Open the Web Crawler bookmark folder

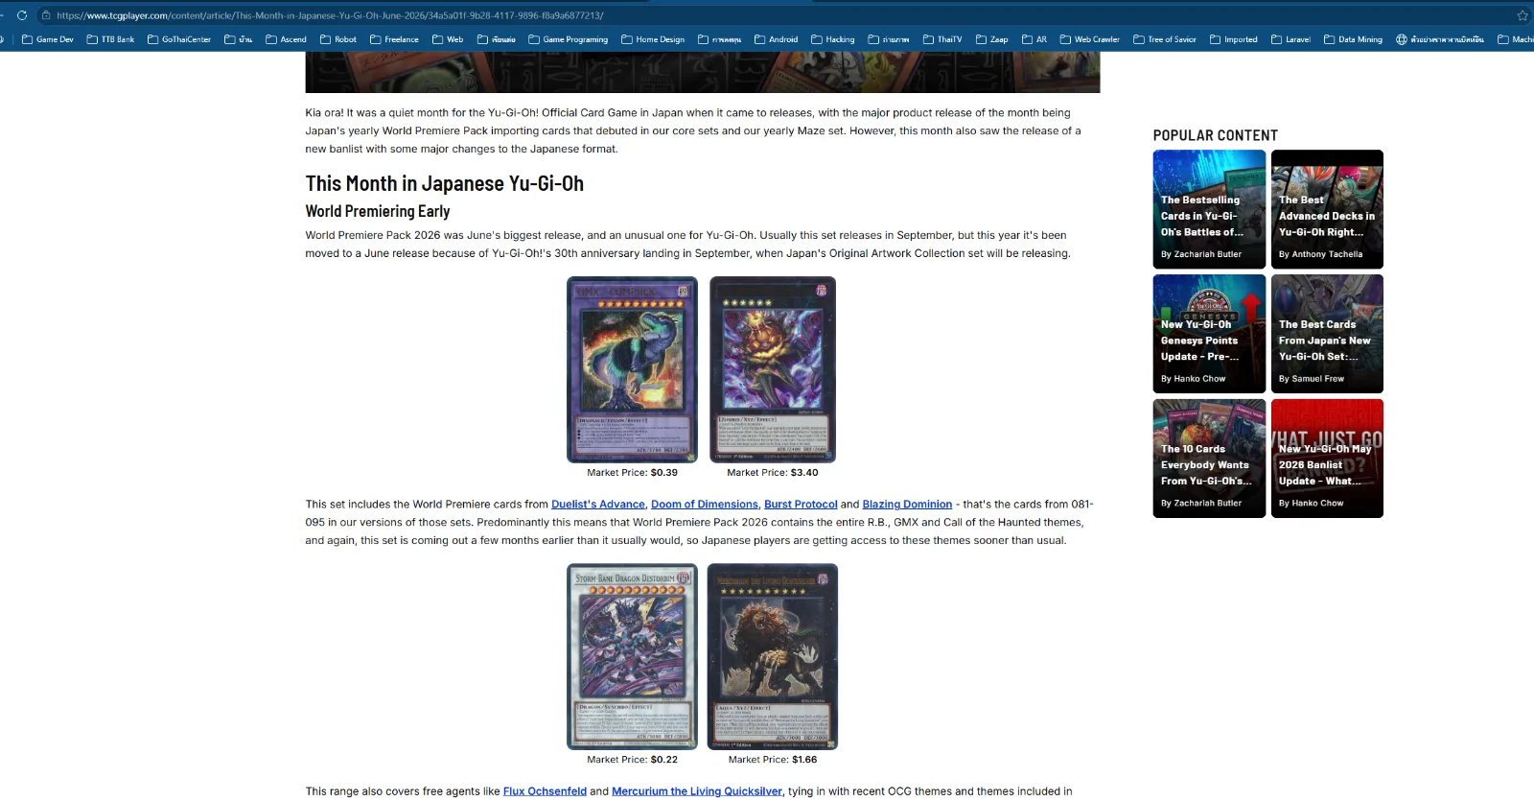point(1090,39)
